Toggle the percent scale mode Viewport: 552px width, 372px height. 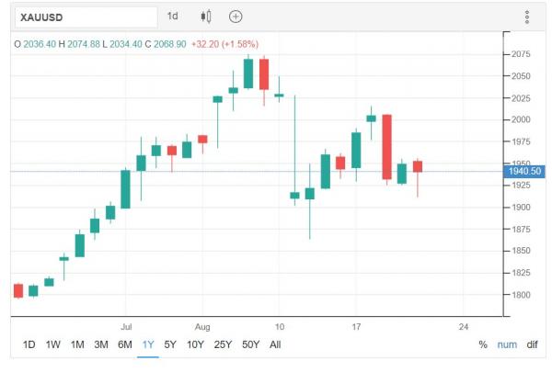483,344
